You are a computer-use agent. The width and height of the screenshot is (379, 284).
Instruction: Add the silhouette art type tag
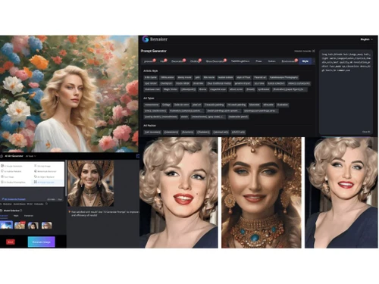[x=268, y=105]
